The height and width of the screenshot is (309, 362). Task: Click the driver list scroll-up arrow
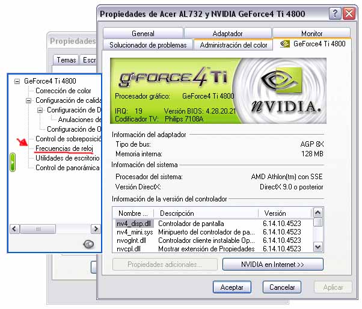tap(318, 212)
